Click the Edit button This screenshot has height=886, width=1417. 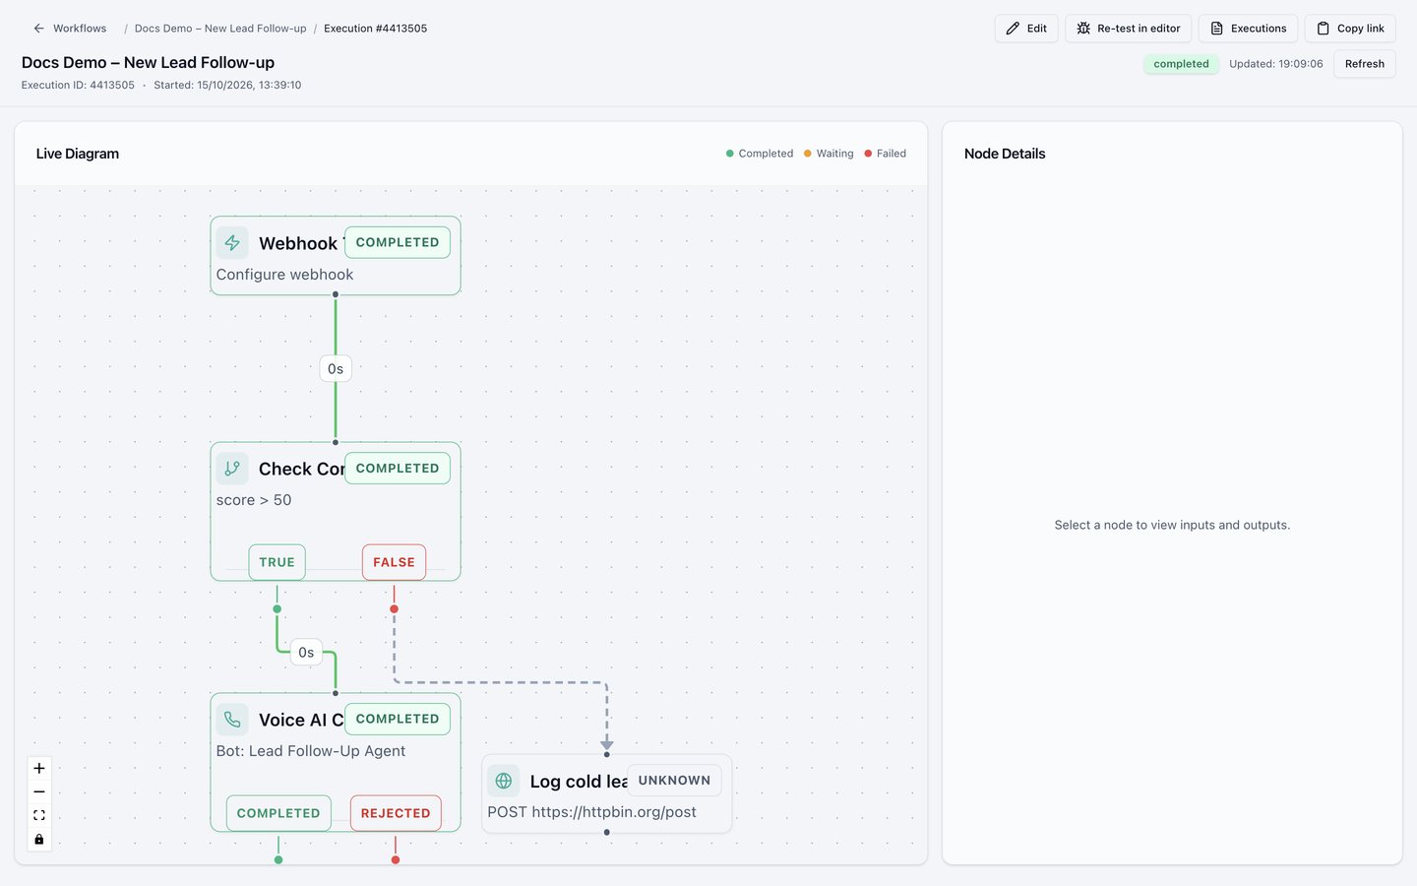(x=1026, y=29)
